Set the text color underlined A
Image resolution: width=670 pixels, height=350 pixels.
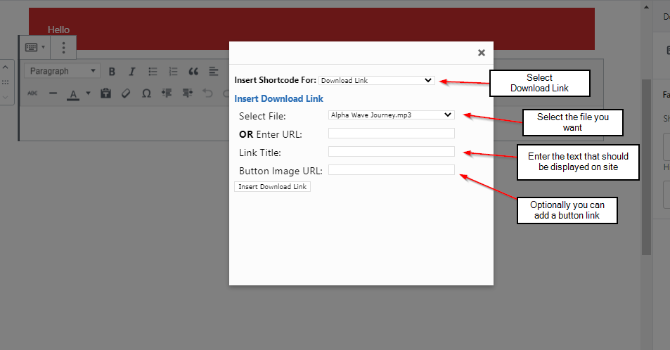click(x=73, y=93)
